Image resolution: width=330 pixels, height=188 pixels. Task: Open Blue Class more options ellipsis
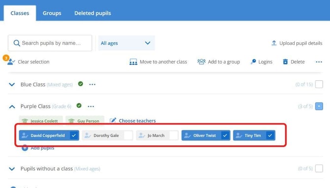[92, 85]
